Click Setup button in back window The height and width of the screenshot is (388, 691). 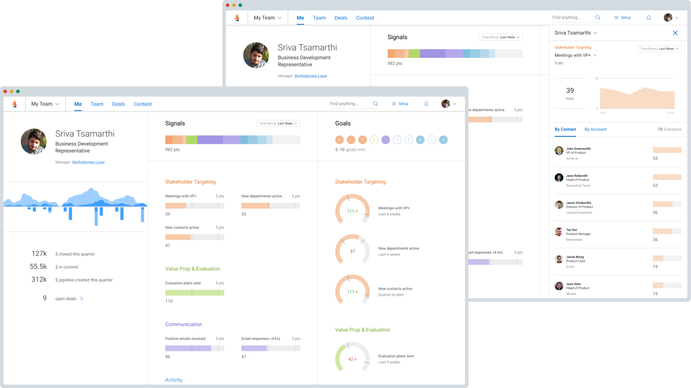[623, 18]
